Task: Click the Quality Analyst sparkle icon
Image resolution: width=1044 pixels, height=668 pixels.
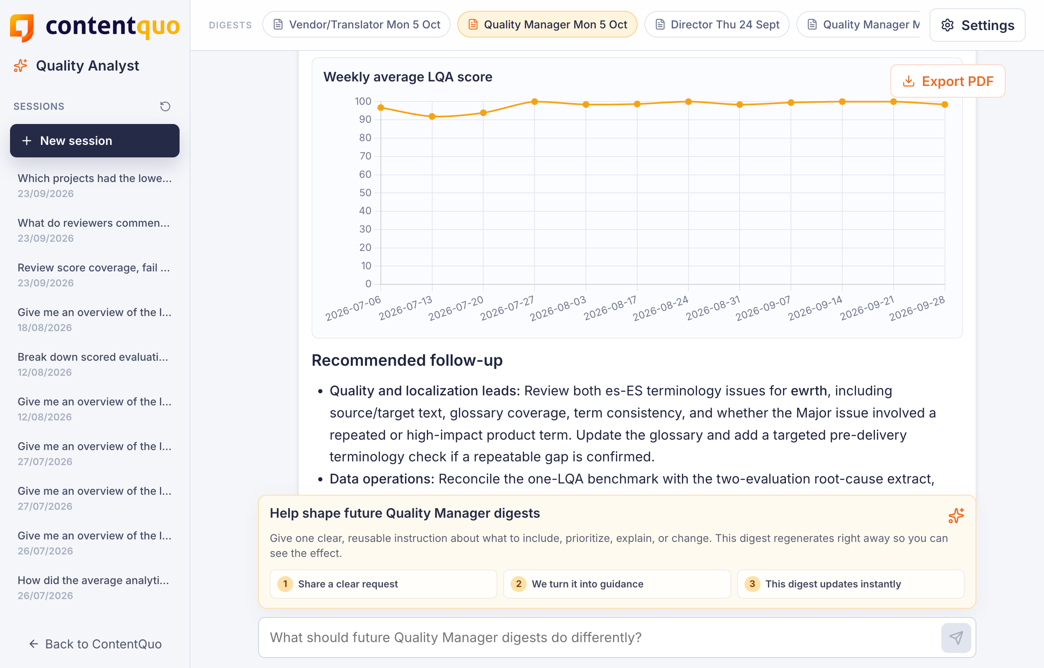Action: pos(20,66)
